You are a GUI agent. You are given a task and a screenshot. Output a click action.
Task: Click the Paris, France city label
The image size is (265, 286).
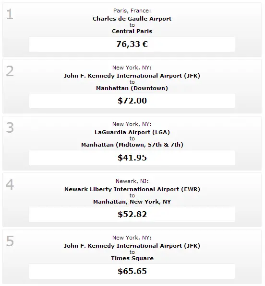(132, 11)
